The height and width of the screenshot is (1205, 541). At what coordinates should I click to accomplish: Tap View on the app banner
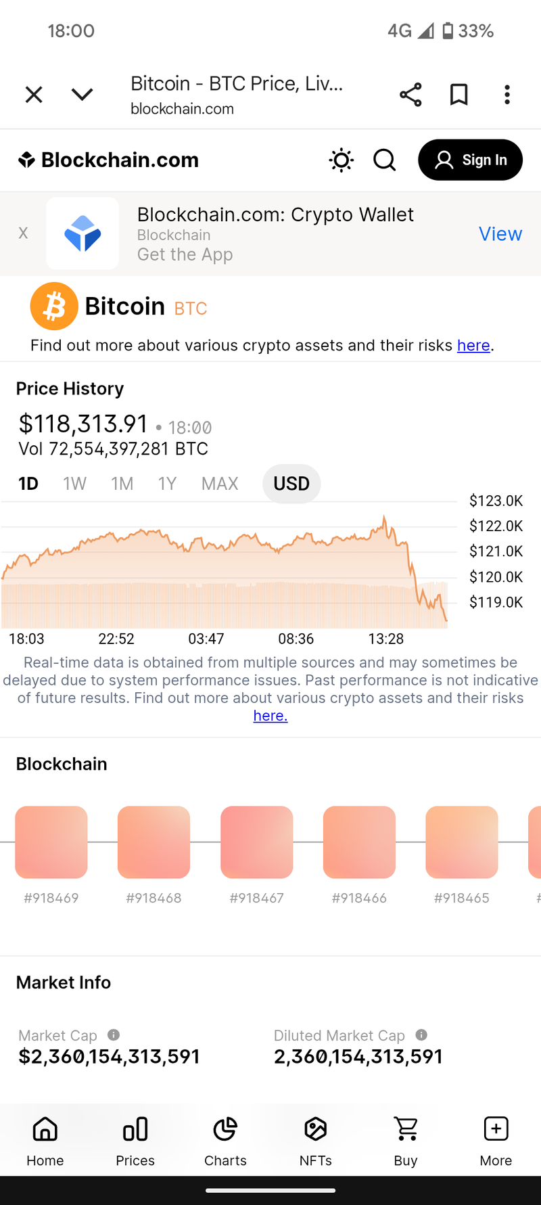(x=500, y=233)
